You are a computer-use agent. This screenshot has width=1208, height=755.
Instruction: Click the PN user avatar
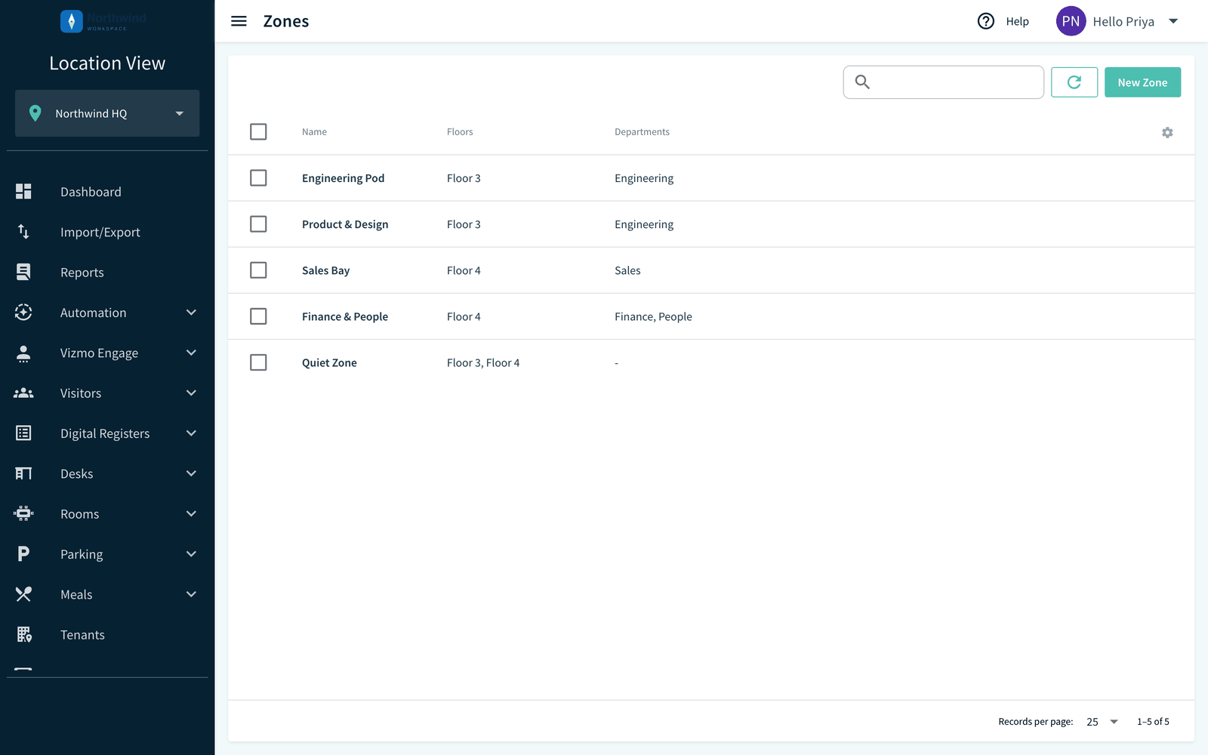(1071, 21)
